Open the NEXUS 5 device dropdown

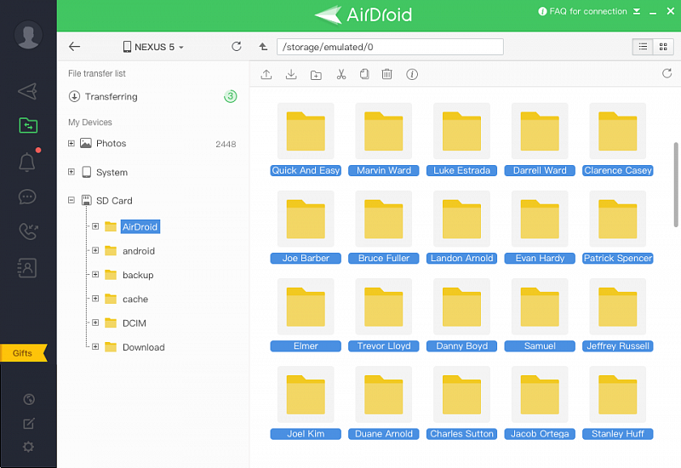(x=153, y=47)
